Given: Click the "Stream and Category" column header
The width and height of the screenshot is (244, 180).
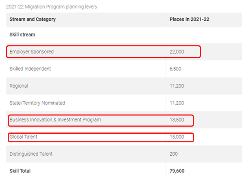Looking at the screenshot, I should pyautogui.click(x=33, y=20).
